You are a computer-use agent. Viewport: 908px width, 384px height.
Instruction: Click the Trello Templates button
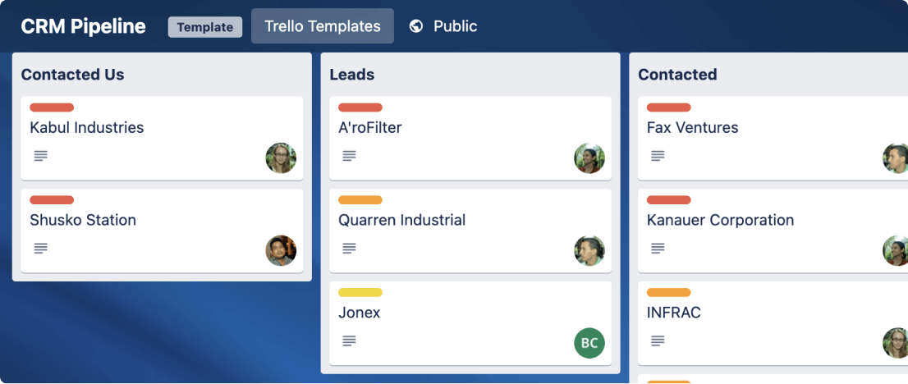click(323, 26)
